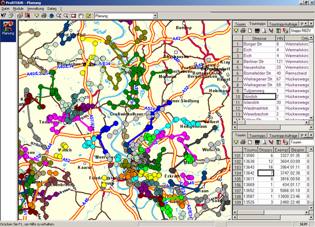Viewport: 315px width, 227px height.
Task: Sort by the Exempl column header
Action: 281,150
